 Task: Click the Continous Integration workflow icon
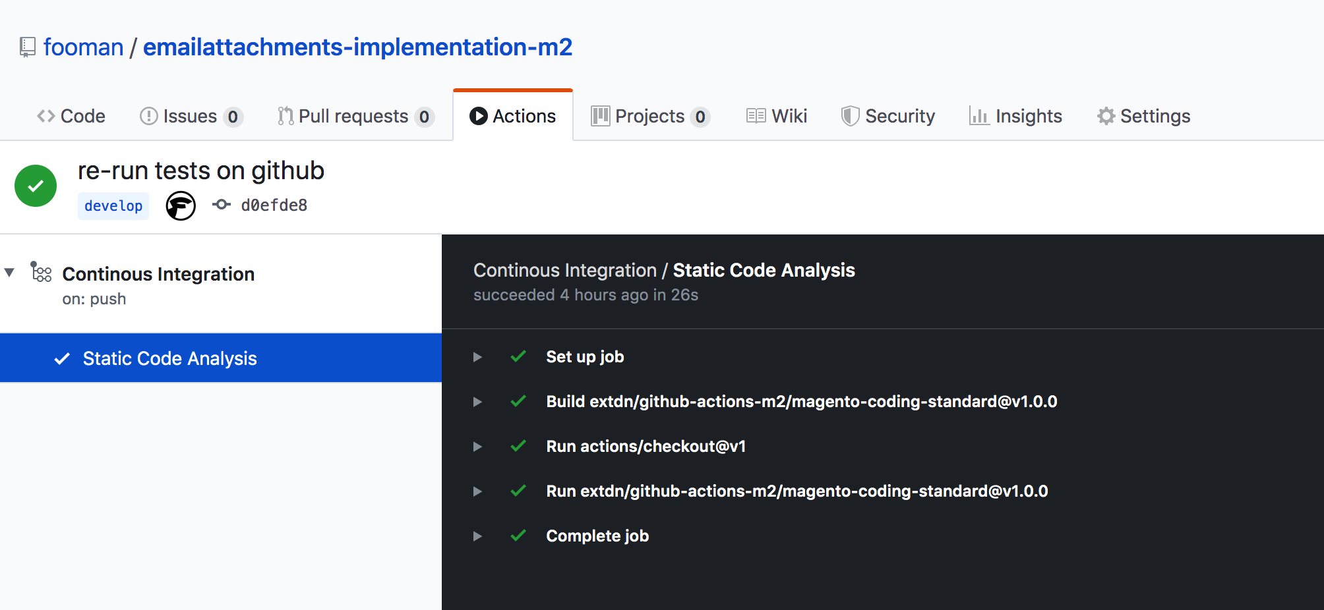42,272
